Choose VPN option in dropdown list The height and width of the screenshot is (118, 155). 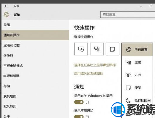click(137, 75)
